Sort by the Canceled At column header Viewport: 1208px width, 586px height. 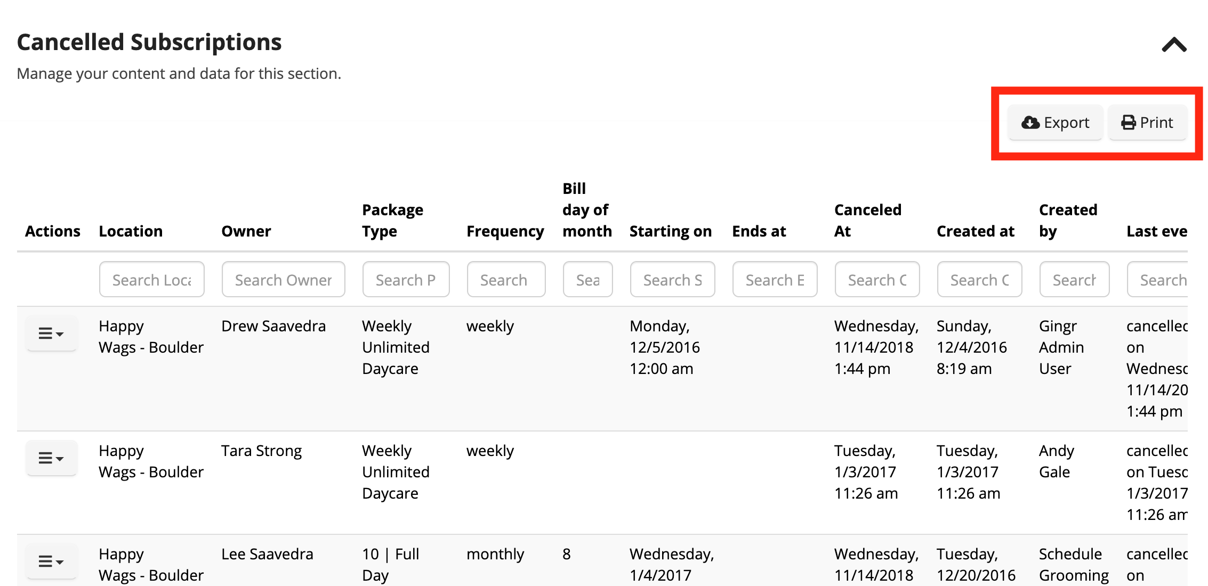[867, 220]
